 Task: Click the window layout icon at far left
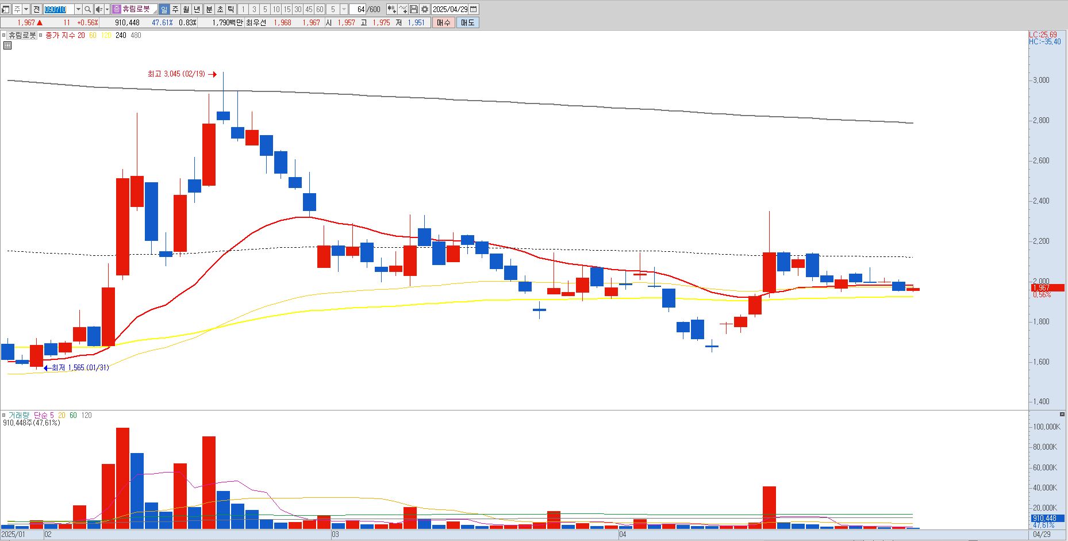5,9
